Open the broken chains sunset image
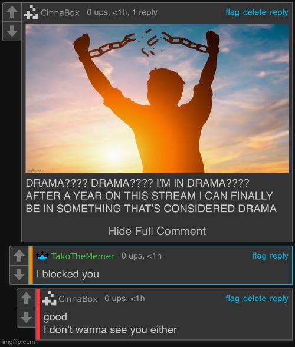Viewport: 295px width, 347px height. tap(157, 99)
